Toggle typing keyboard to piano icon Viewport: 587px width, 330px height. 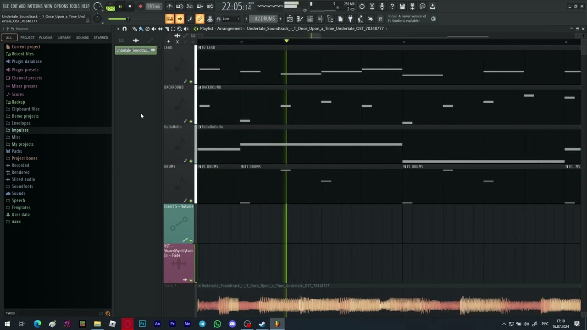click(170, 19)
